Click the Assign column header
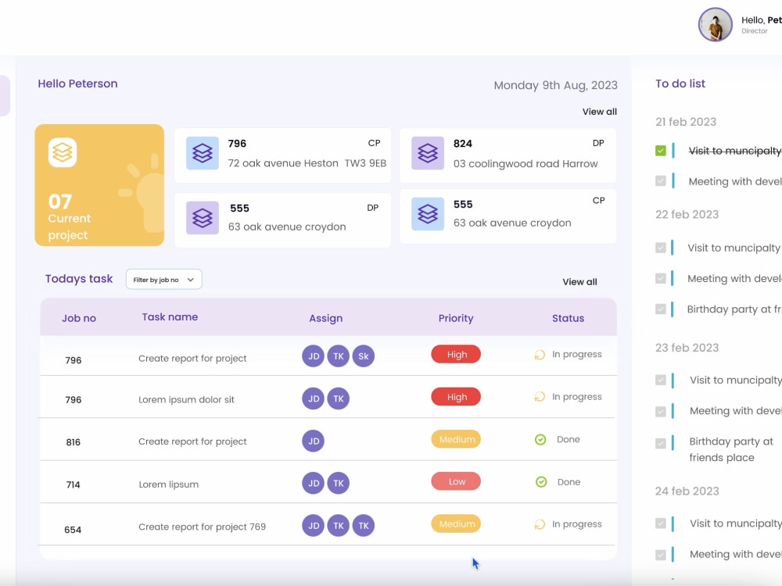Image resolution: width=782 pixels, height=586 pixels. pyautogui.click(x=325, y=319)
